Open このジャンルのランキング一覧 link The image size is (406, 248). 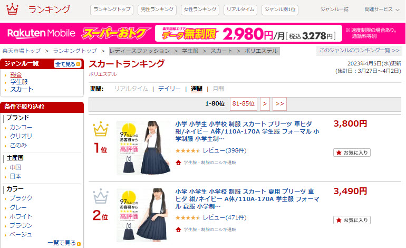tap(359, 51)
